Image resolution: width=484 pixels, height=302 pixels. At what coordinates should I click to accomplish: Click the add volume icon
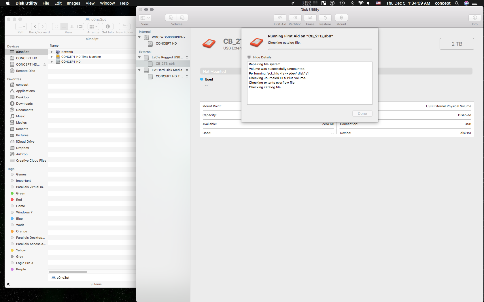click(x=171, y=18)
